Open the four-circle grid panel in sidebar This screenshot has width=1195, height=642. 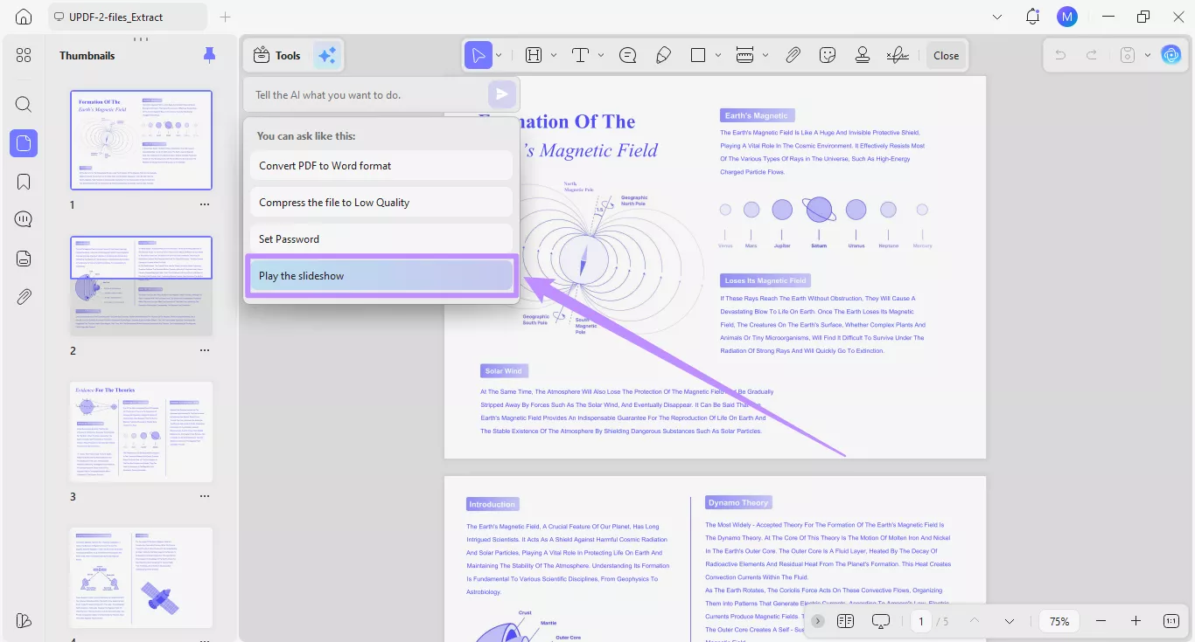(24, 55)
